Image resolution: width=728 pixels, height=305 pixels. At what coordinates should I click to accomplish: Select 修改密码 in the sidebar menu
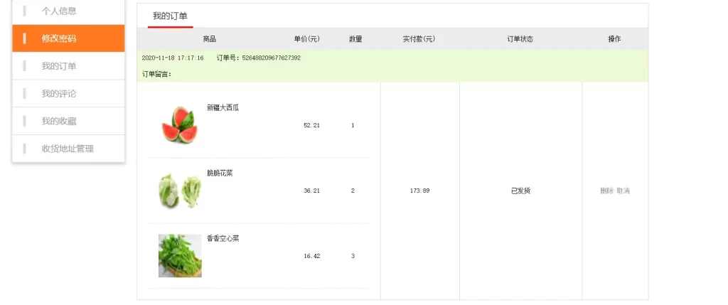[x=59, y=38]
